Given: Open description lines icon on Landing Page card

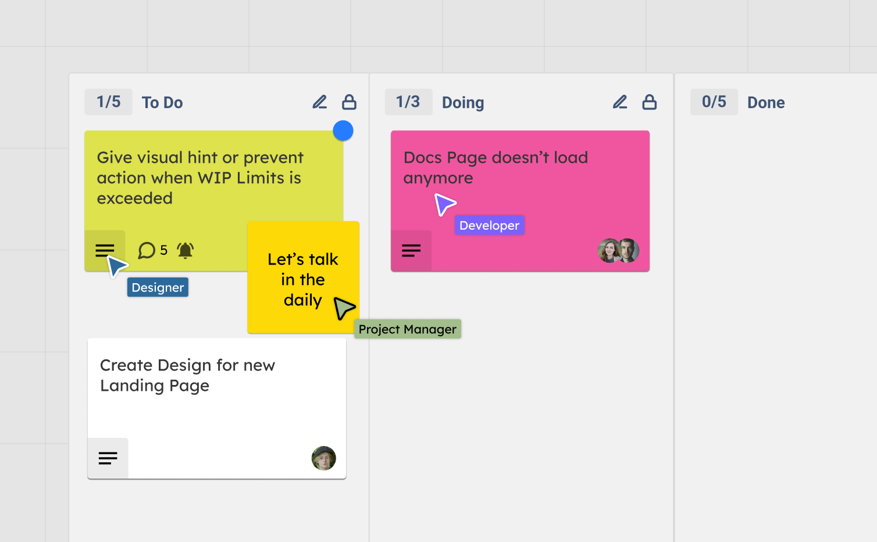Looking at the screenshot, I should [x=108, y=458].
